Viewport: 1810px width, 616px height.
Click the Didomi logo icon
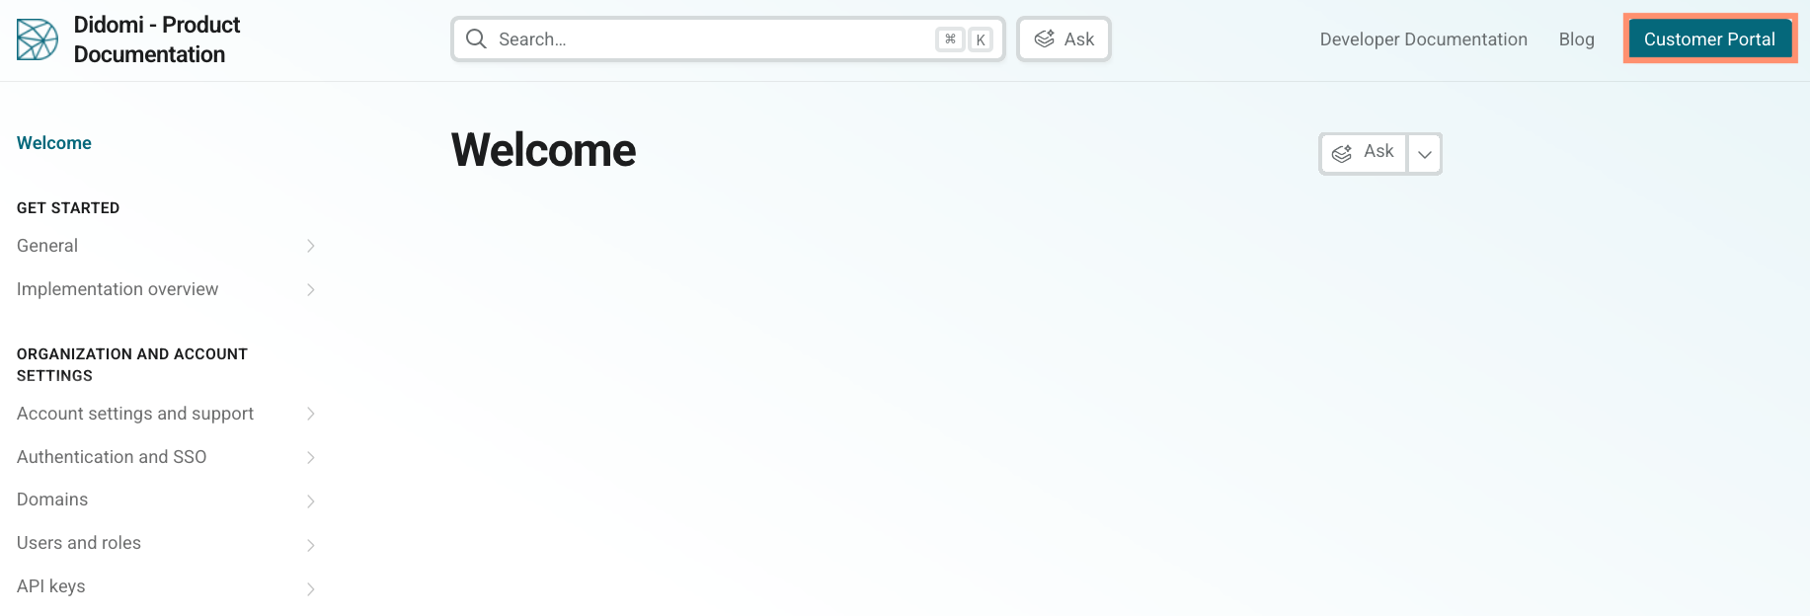pyautogui.click(x=38, y=39)
